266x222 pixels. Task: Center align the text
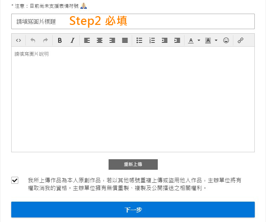pos(99,40)
